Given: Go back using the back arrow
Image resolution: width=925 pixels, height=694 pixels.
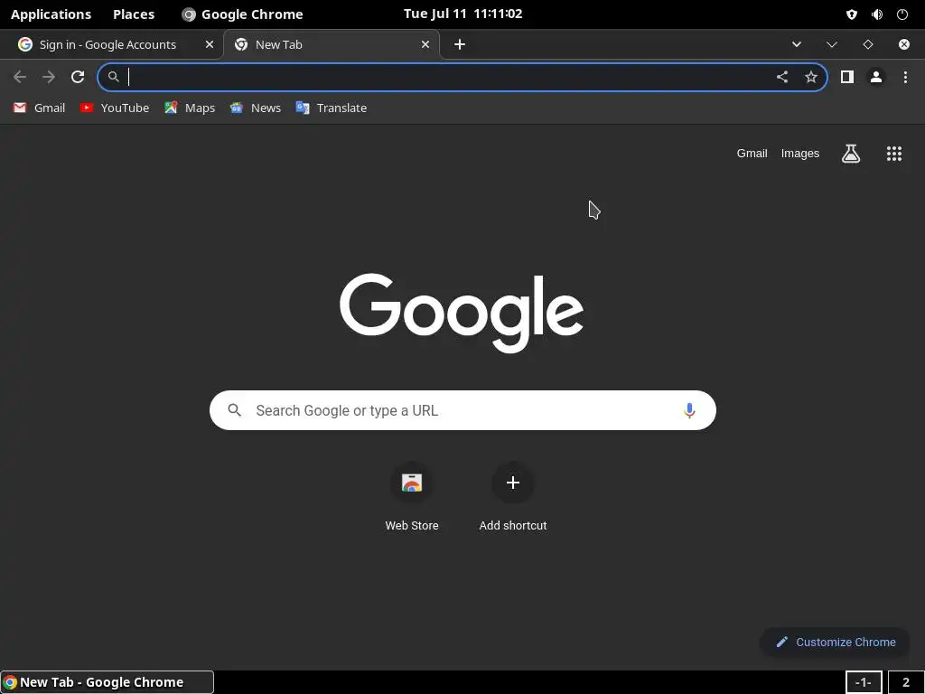Looking at the screenshot, I should tap(20, 77).
